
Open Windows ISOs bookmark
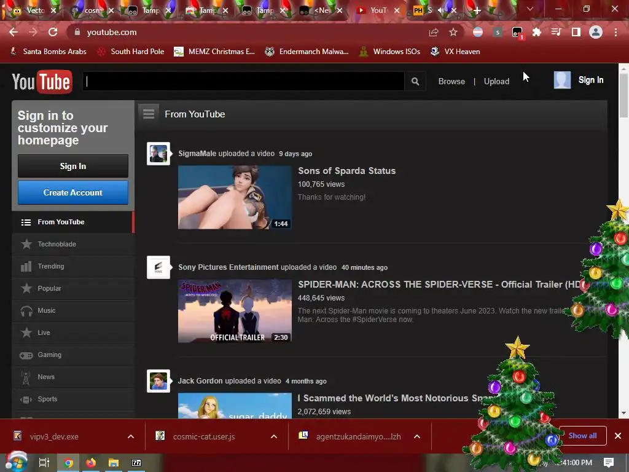(x=389, y=52)
